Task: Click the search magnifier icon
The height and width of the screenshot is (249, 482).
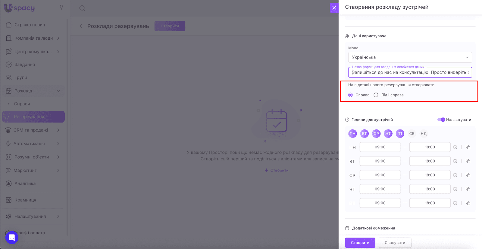Action: (x=82, y=8)
